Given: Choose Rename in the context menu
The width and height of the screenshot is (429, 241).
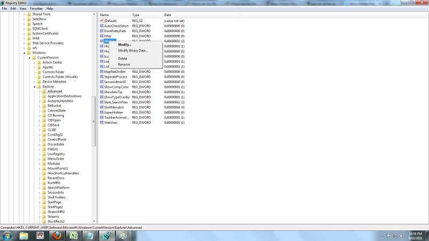Looking at the screenshot, I should (x=124, y=64).
